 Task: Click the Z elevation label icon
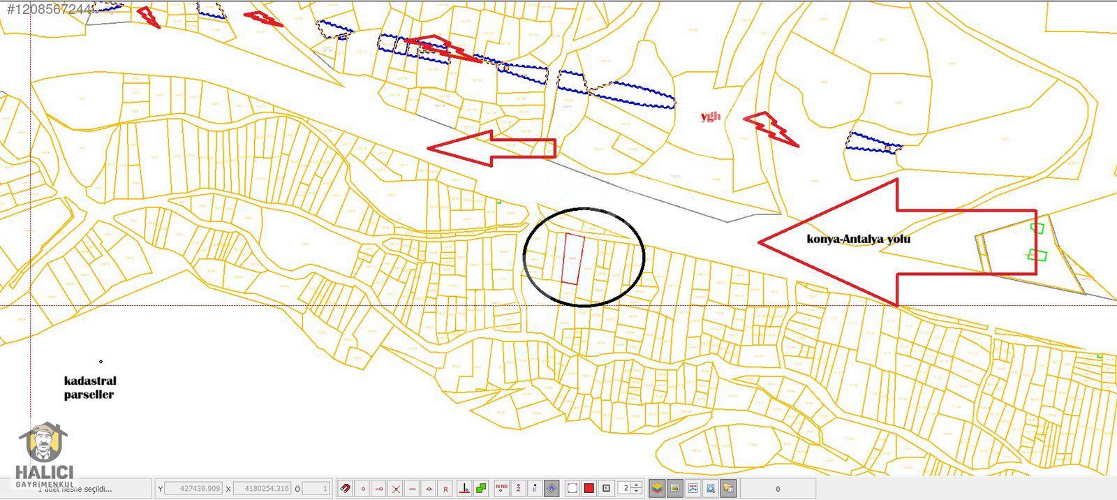[x=518, y=489]
